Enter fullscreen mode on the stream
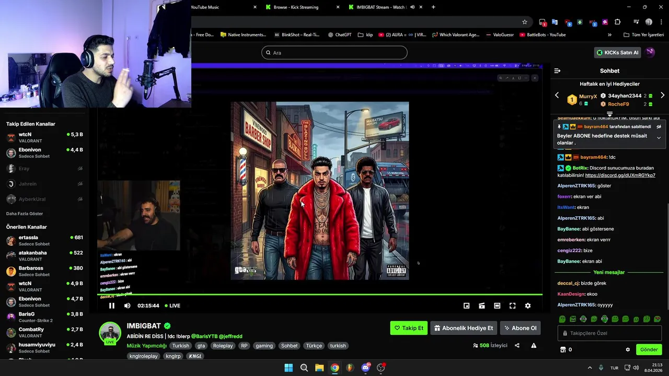The image size is (669, 376). [512, 305]
